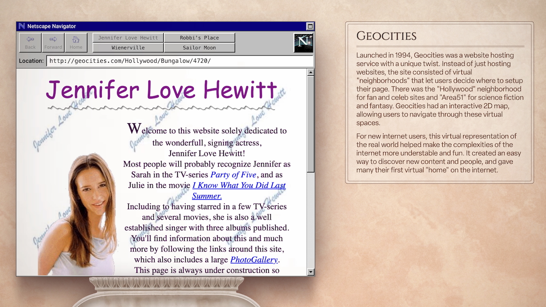
Task: Open the Robbi's Place bookmark
Action: 199,38
